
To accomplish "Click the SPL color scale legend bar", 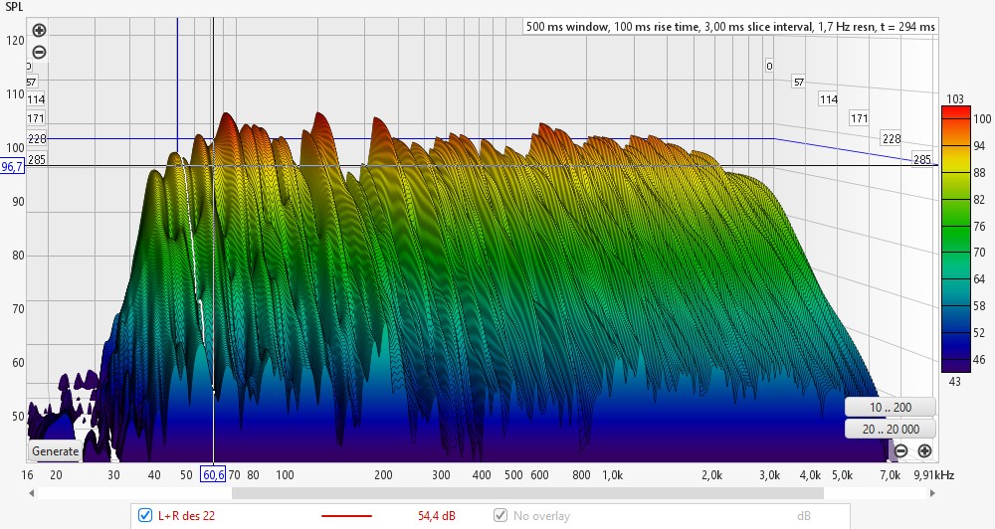I will coord(955,239).
